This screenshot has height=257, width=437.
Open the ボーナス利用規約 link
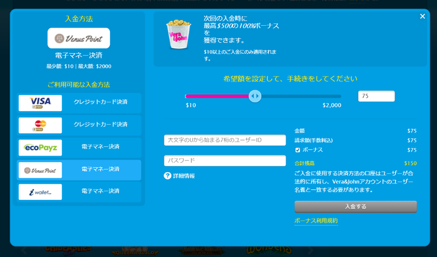[316, 221]
